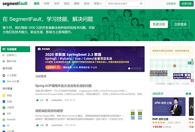Click 赞 label on 微前端 article
The width and height of the screenshot is (195, 132).
point(47,125)
